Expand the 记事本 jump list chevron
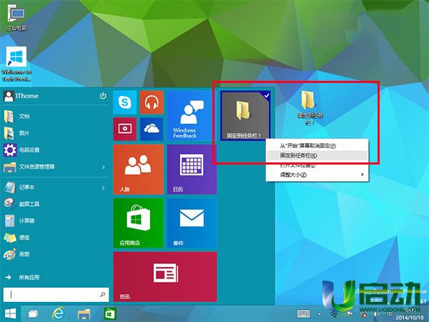Screen dimensions: 429x322 click(x=103, y=187)
